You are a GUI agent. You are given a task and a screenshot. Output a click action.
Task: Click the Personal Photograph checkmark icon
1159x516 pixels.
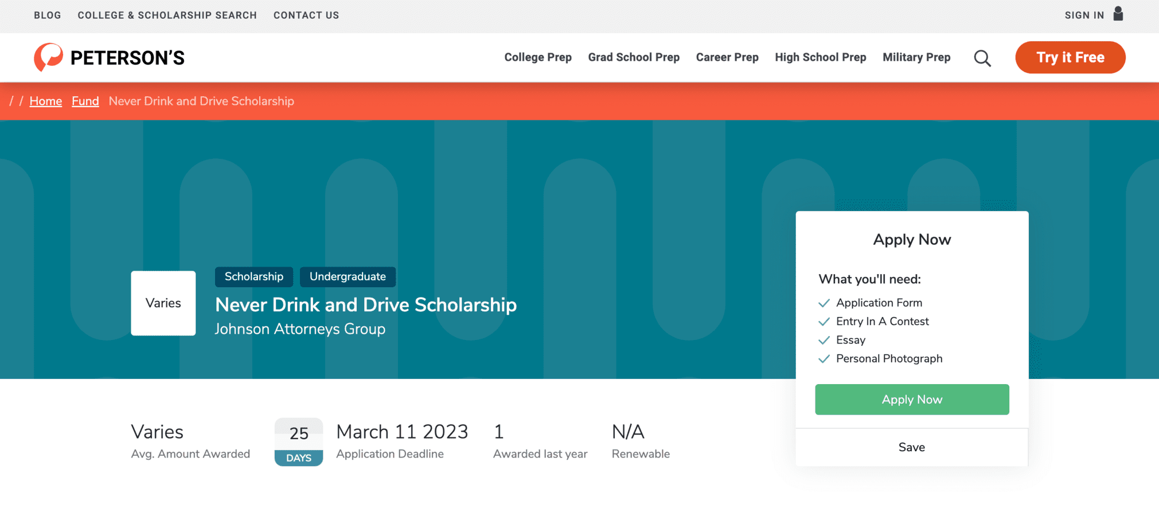824,359
